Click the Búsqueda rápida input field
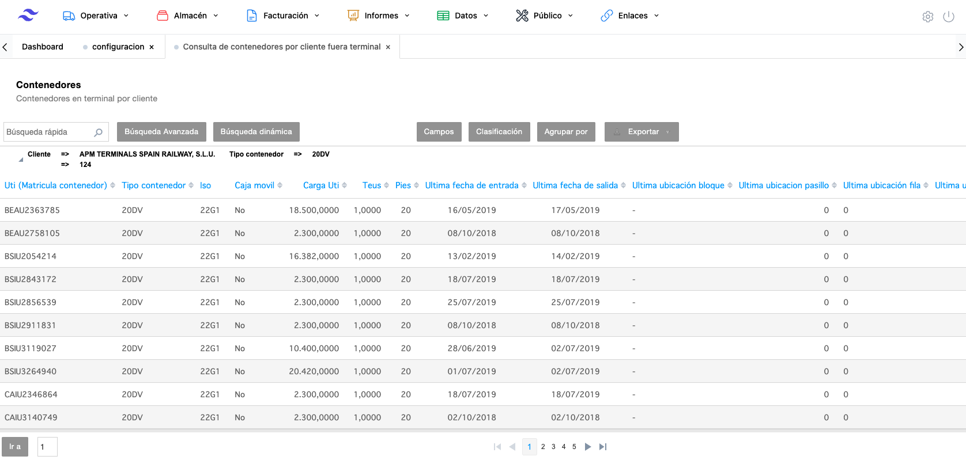966x460 pixels. (x=48, y=132)
